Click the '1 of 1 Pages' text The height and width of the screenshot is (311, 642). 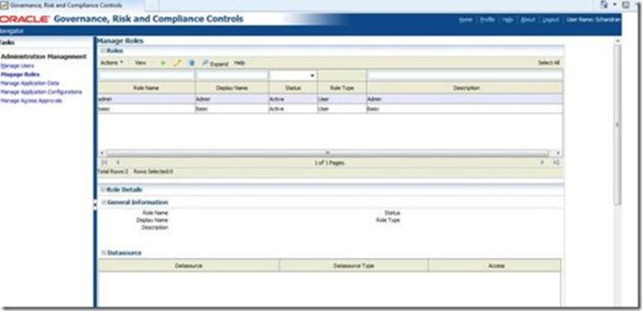(x=330, y=162)
